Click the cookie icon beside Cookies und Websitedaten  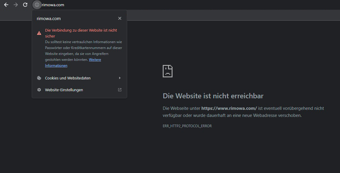pyautogui.click(x=39, y=78)
